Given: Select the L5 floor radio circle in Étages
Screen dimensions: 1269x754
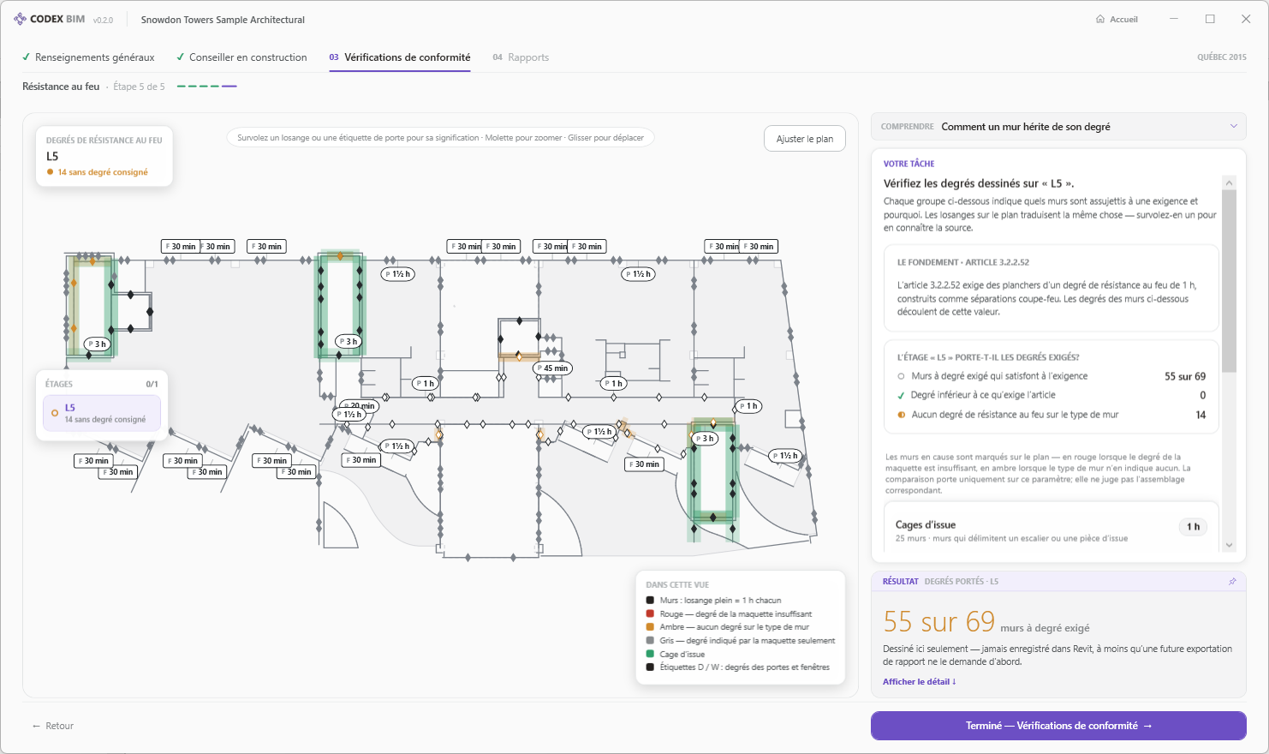Looking at the screenshot, I should pyautogui.click(x=55, y=413).
